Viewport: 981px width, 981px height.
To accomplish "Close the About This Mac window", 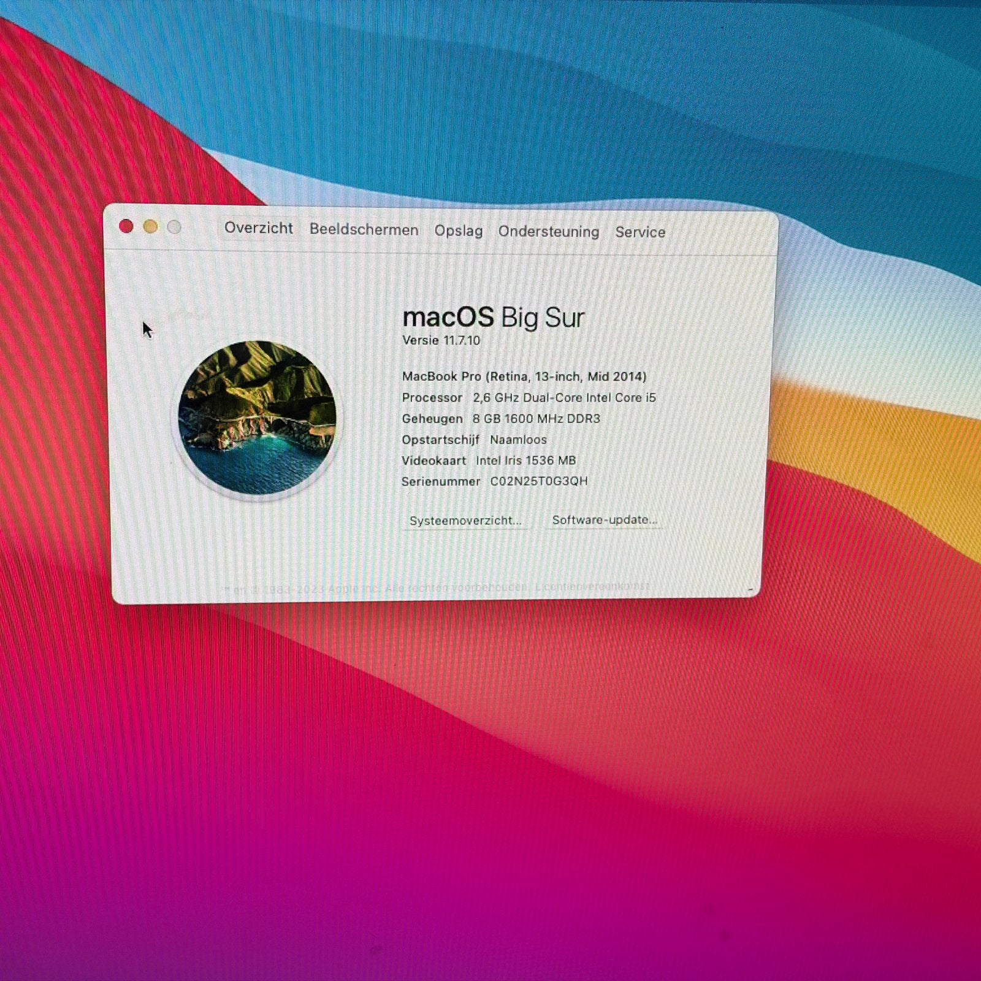I will click(126, 226).
